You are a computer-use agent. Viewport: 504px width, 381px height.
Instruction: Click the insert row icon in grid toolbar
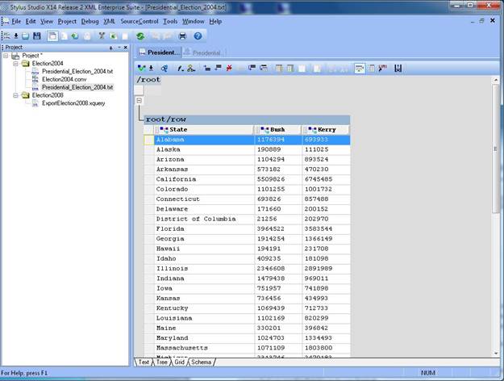207,68
